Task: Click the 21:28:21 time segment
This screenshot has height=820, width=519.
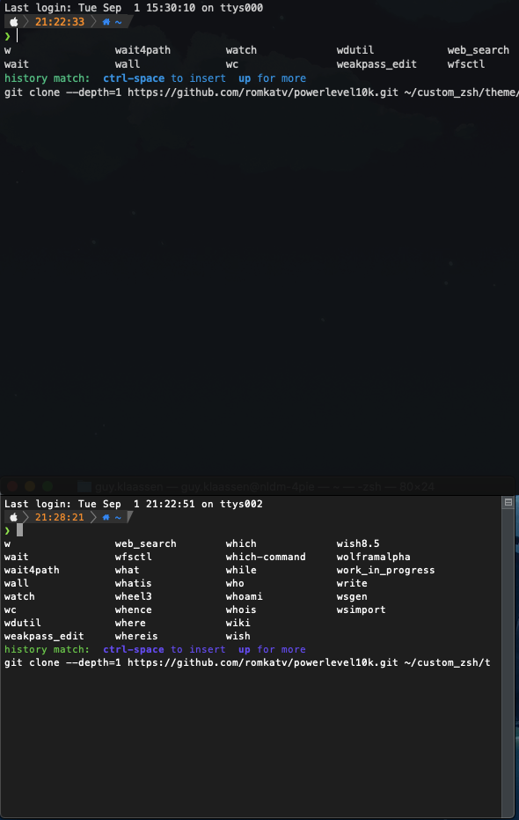Action: [60, 517]
